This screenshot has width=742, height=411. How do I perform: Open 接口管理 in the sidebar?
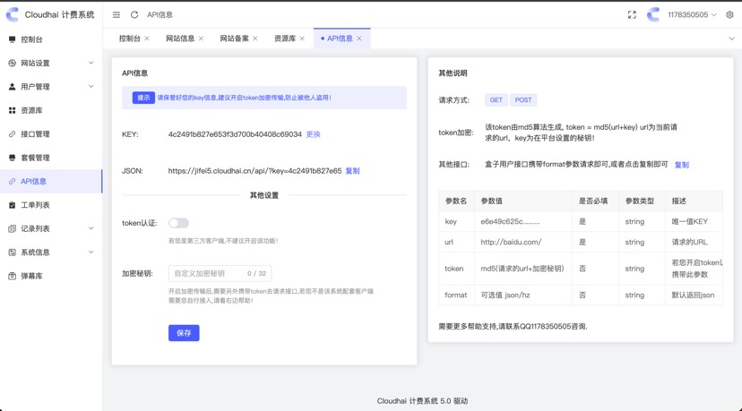35,134
